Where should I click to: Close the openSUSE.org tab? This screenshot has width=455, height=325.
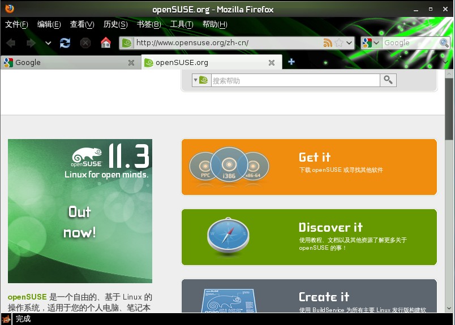[x=272, y=63]
